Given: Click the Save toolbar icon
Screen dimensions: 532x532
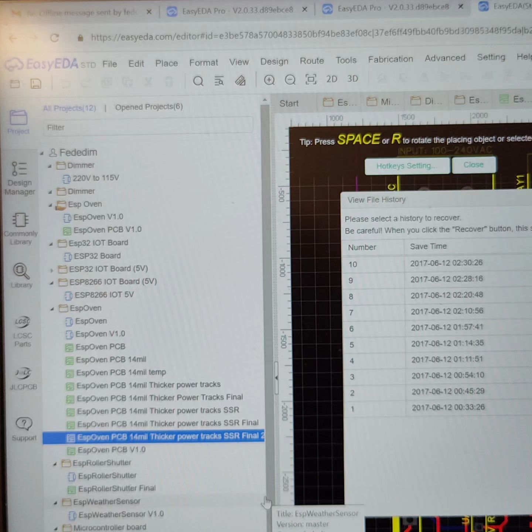Looking at the screenshot, I should (x=36, y=83).
